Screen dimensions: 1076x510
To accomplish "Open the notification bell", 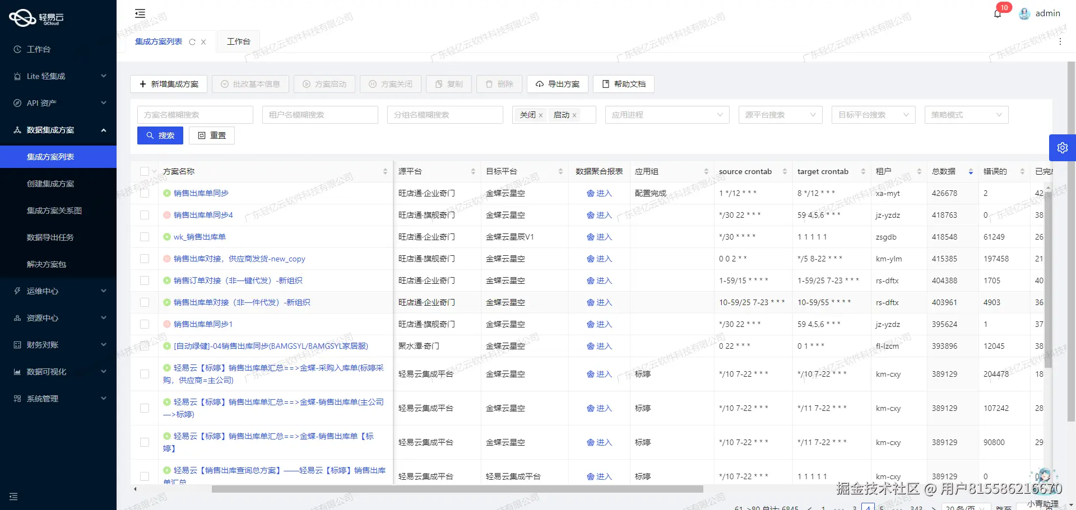I will (x=998, y=13).
